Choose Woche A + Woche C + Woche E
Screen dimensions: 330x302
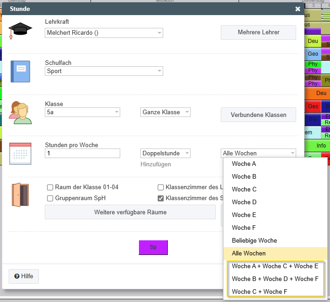[x=275, y=266]
